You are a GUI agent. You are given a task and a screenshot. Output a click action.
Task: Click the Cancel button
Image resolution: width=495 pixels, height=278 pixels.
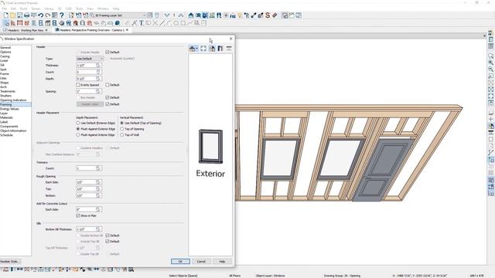pyautogui.click(x=201, y=261)
